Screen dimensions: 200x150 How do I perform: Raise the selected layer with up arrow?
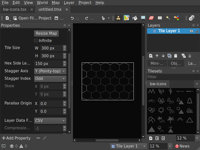click(157, 56)
